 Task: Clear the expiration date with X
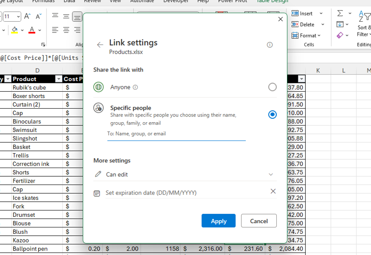click(273, 191)
